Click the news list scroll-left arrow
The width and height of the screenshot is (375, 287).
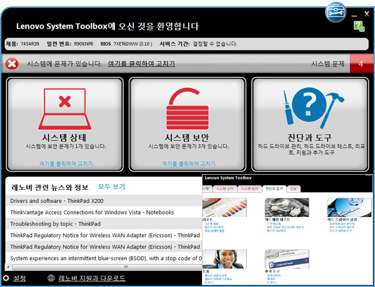click(x=8, y=267)
